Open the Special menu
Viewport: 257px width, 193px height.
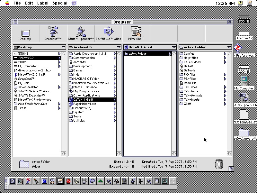click(x=60, y=3)
